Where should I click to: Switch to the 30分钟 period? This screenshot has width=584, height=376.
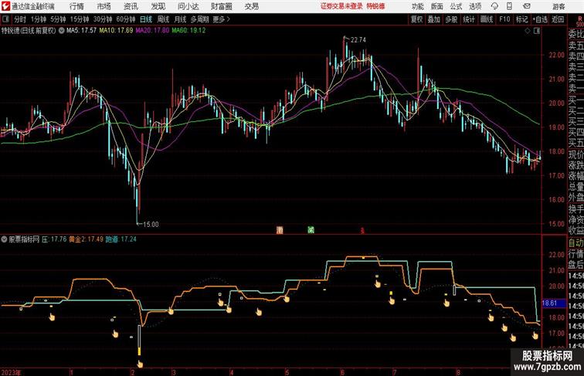103,19
